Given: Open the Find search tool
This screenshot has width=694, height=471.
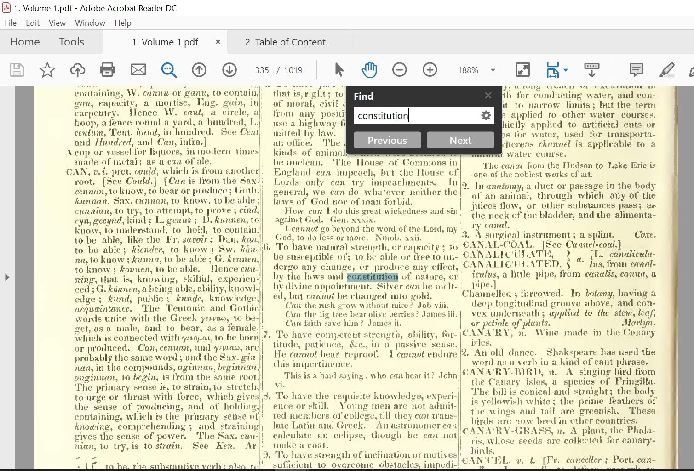Looking at the screenshot, I should point(169,70).
